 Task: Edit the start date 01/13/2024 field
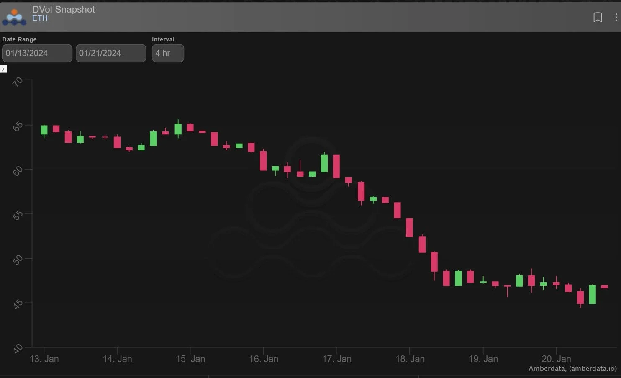tap(37, 53)
